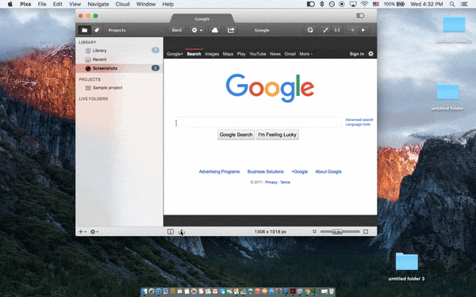Open Spotlight search in menu bar
This screenshot has height=297, width=476.
pyautogui.click(x=452, y=4)
